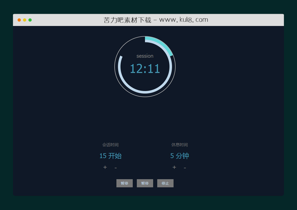Increase session time with plus icon
This screenshot has height=210, width=297.
point(105,167)
